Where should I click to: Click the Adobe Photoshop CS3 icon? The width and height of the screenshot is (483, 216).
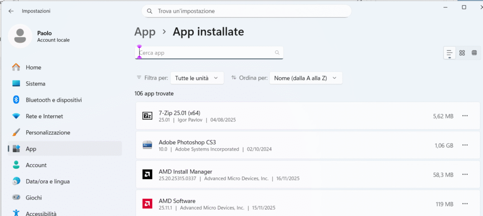[x=147, y=145]
